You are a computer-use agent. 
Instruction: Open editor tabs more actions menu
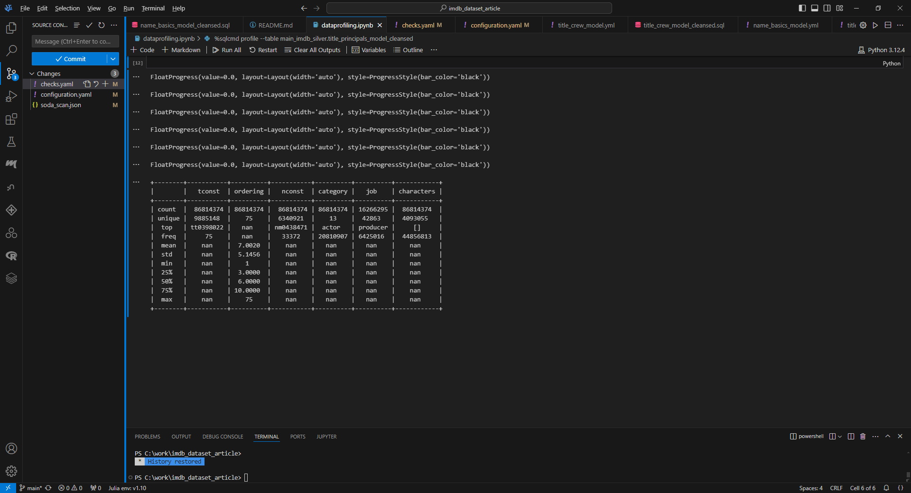click(900, 25)
